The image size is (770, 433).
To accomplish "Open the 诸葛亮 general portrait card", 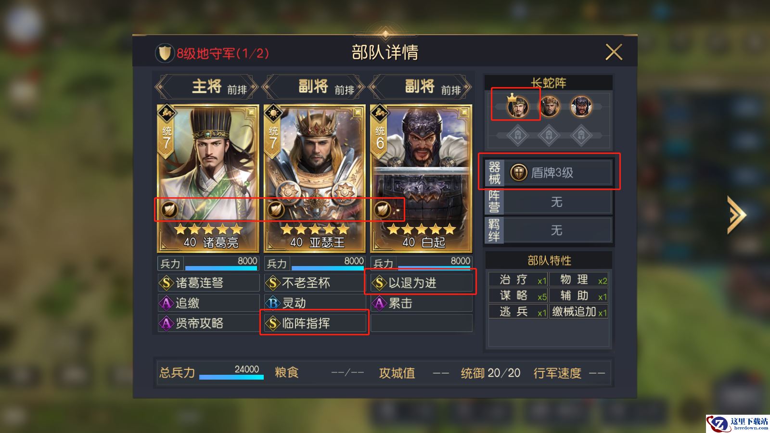I will 208,178.
